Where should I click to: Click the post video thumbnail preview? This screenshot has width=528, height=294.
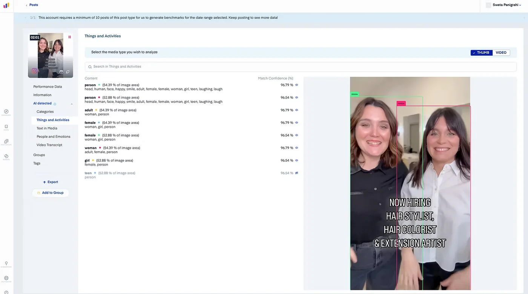(x=51, y=55)
